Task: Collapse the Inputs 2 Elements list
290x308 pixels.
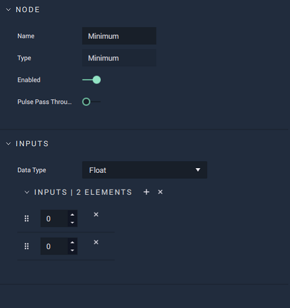Action: [x=27, y=193]
